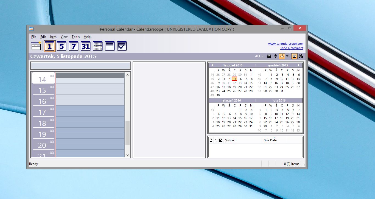Switch to the 5-day work week view
The height and width of the screenshot is (199, 375).
[61, 46]
